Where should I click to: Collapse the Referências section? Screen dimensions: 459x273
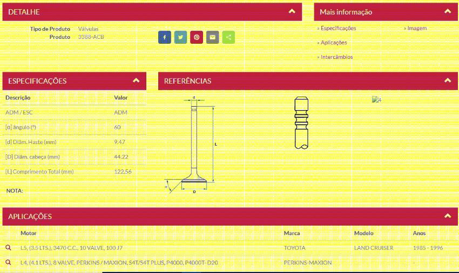pyautogui.click(x=447, y=81)
